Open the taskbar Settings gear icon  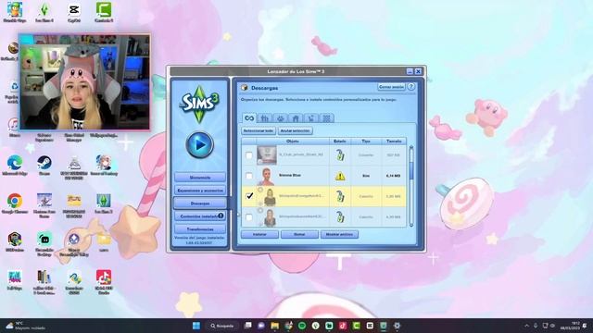pyautogui.click(x=397, y=326)
